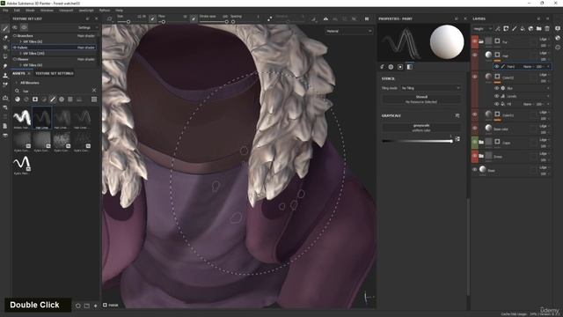Click the grayscale uniform color button
This screenshot has height=317, width=563.
421,128
